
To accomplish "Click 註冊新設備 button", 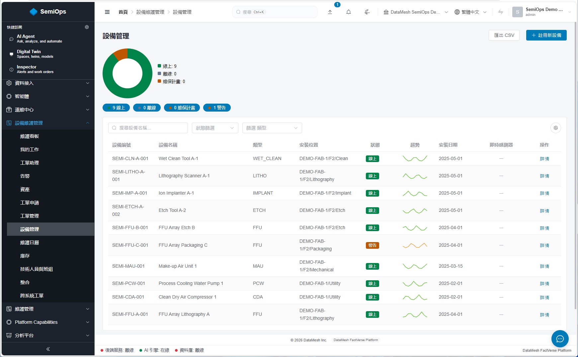I will pos(546,35).
